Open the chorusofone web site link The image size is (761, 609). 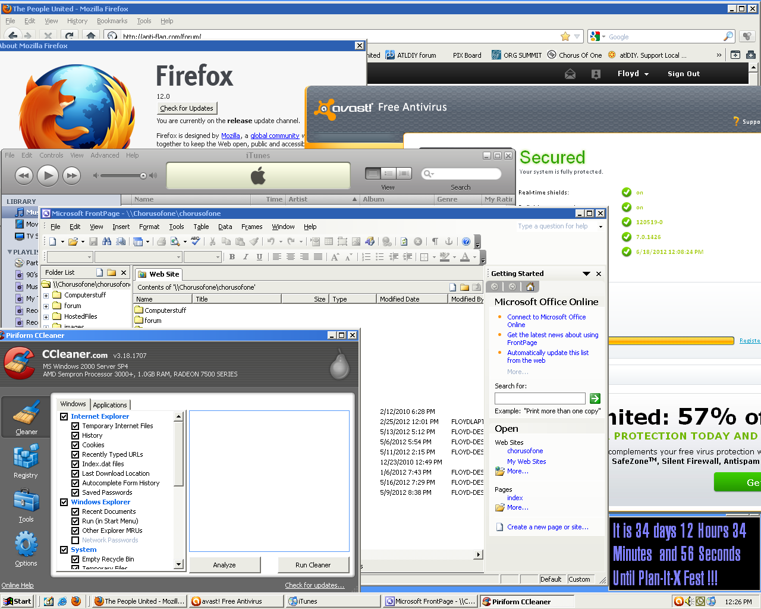coord(525,451)
